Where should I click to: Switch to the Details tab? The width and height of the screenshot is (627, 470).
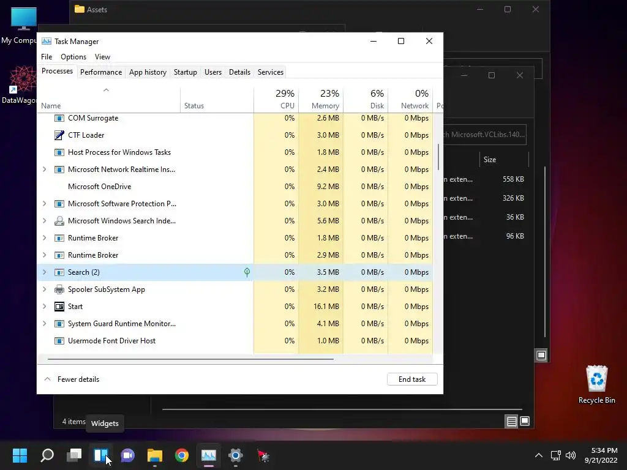(x=239, y=72)
